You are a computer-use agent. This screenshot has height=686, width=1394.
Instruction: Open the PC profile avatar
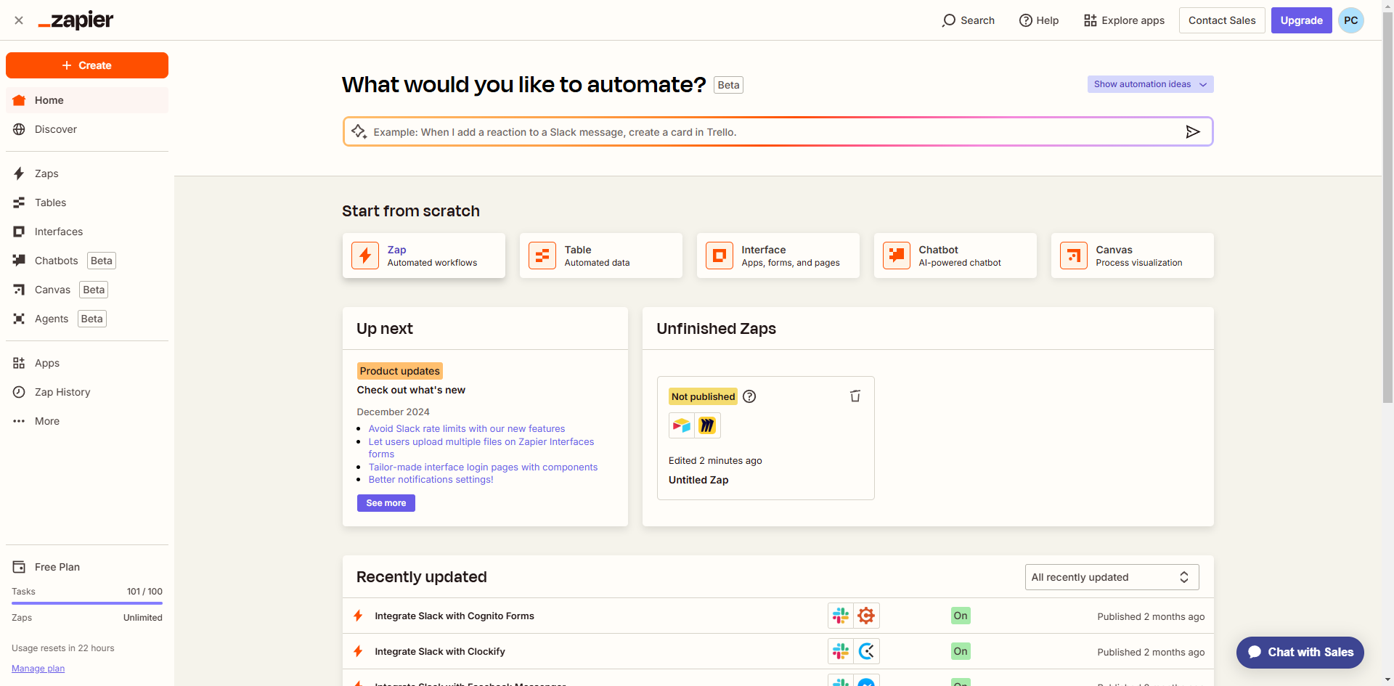coord(1350,20)
